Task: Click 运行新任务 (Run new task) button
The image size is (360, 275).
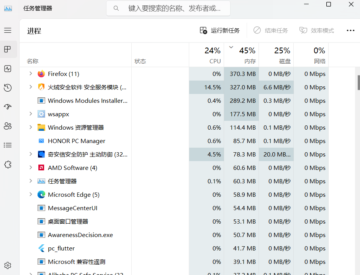Action: [220, 31]
